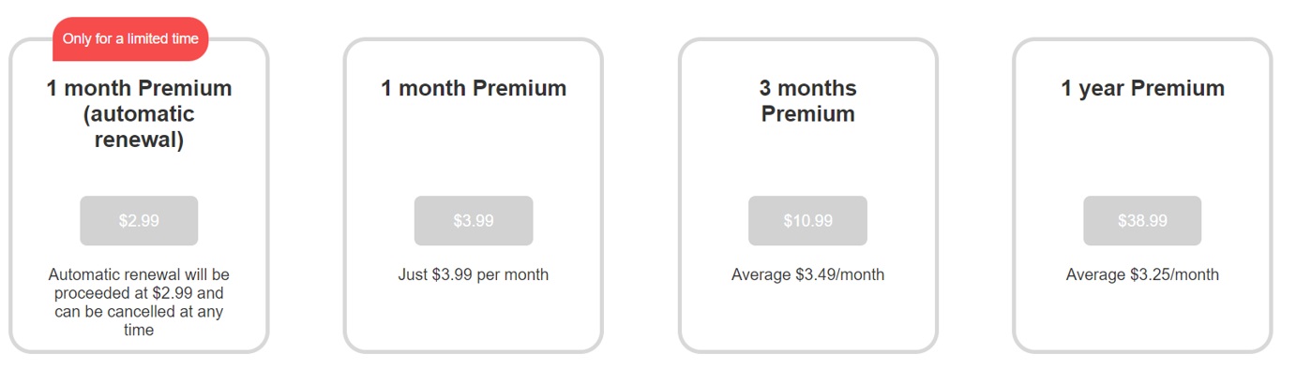1311x384 pixels.
Task: Click the 'Average $3.25/month' label
Action: pyautogui.click(x=1142, y=274)
